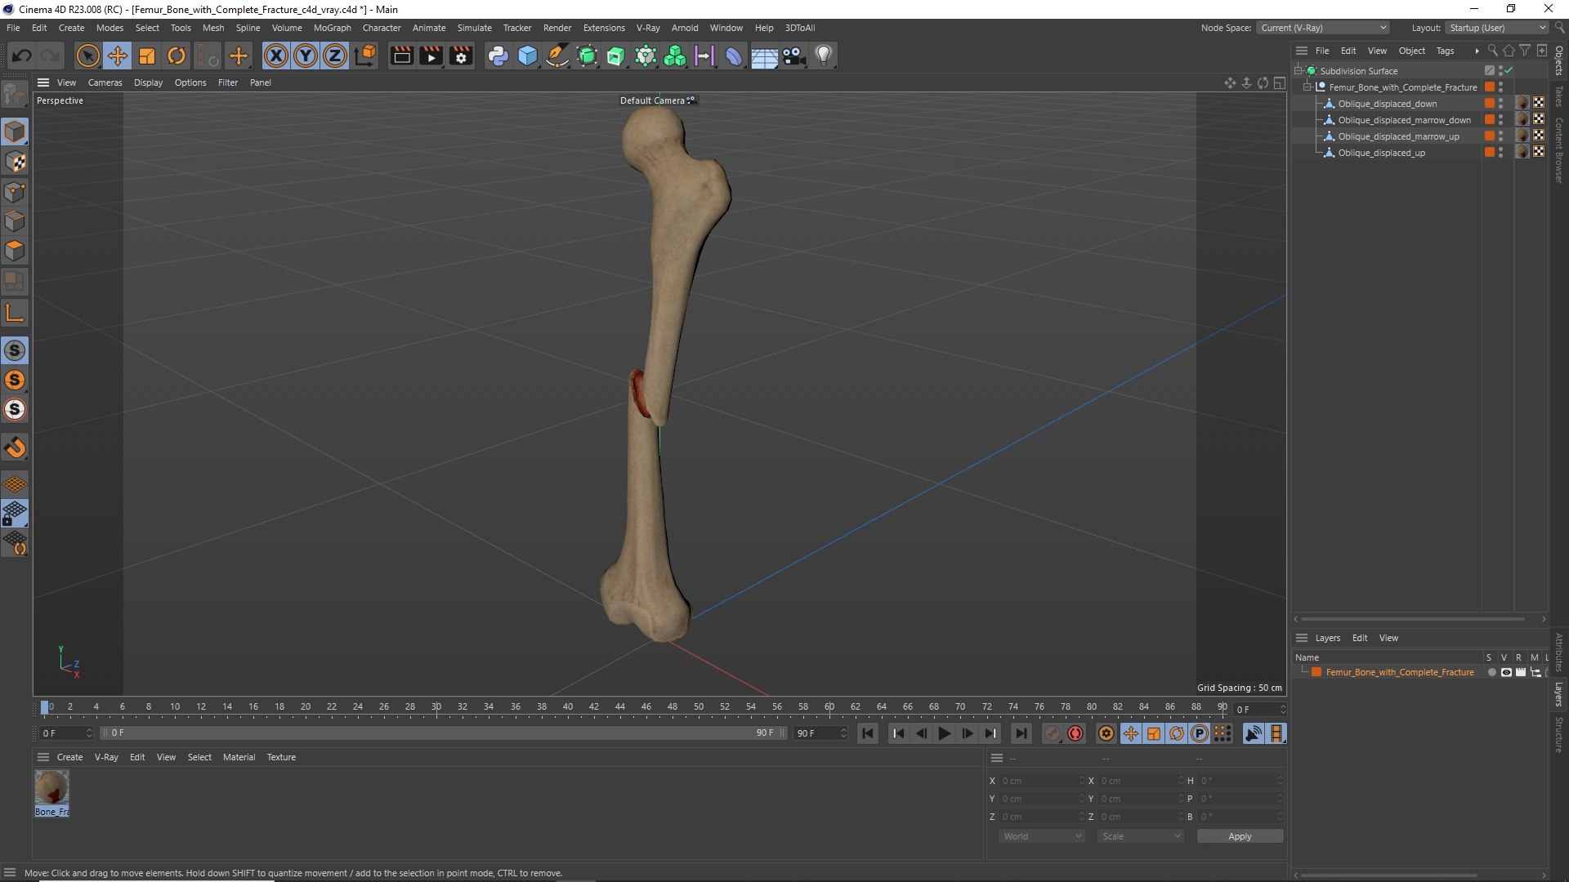
Task: Open viewport Cameras menu
Action: [105, 82]
